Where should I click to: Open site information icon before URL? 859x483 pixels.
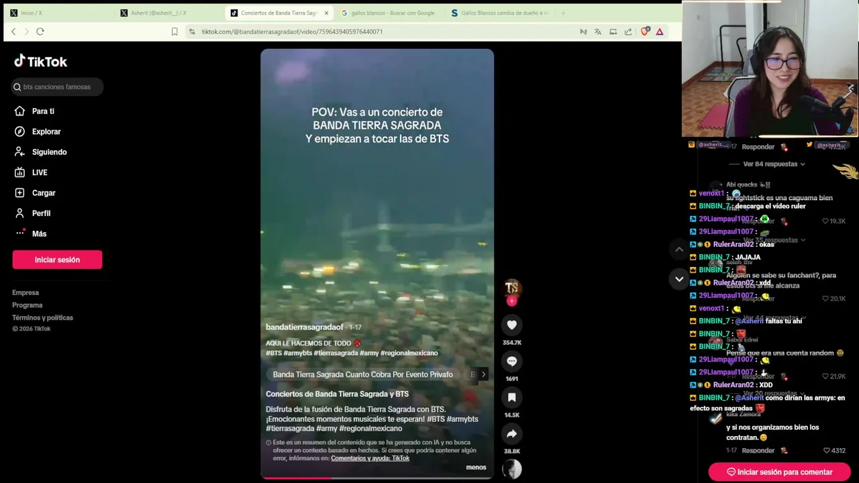click(x=192, y=32)
